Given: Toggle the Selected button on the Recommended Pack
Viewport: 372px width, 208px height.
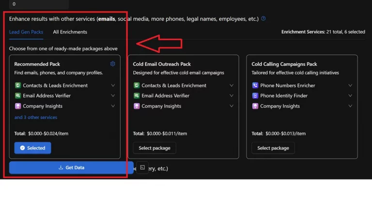Looking at the screenshot, I should (32, 148).
